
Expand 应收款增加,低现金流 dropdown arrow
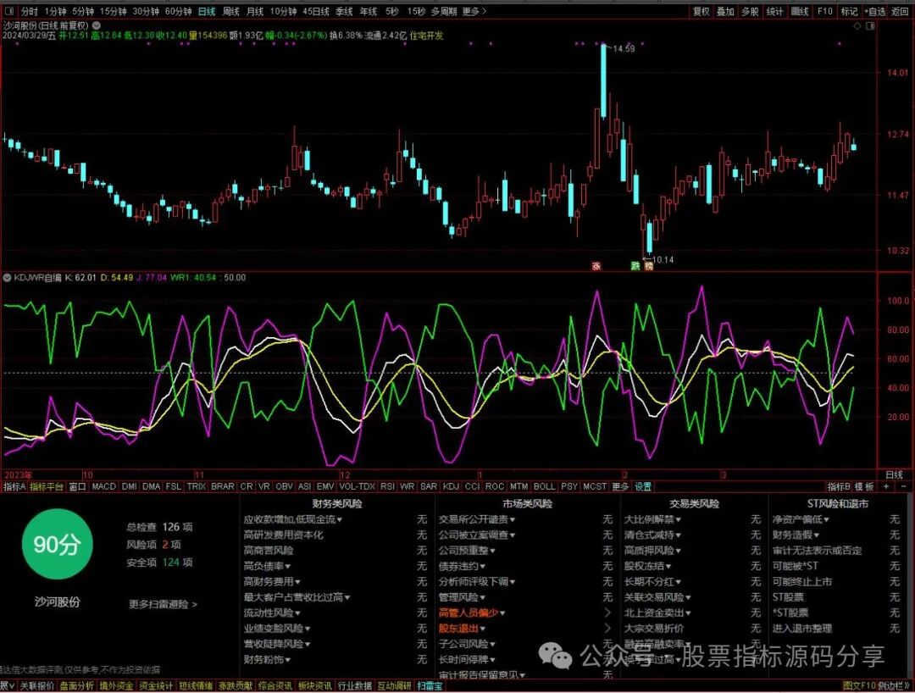(340, 520)
